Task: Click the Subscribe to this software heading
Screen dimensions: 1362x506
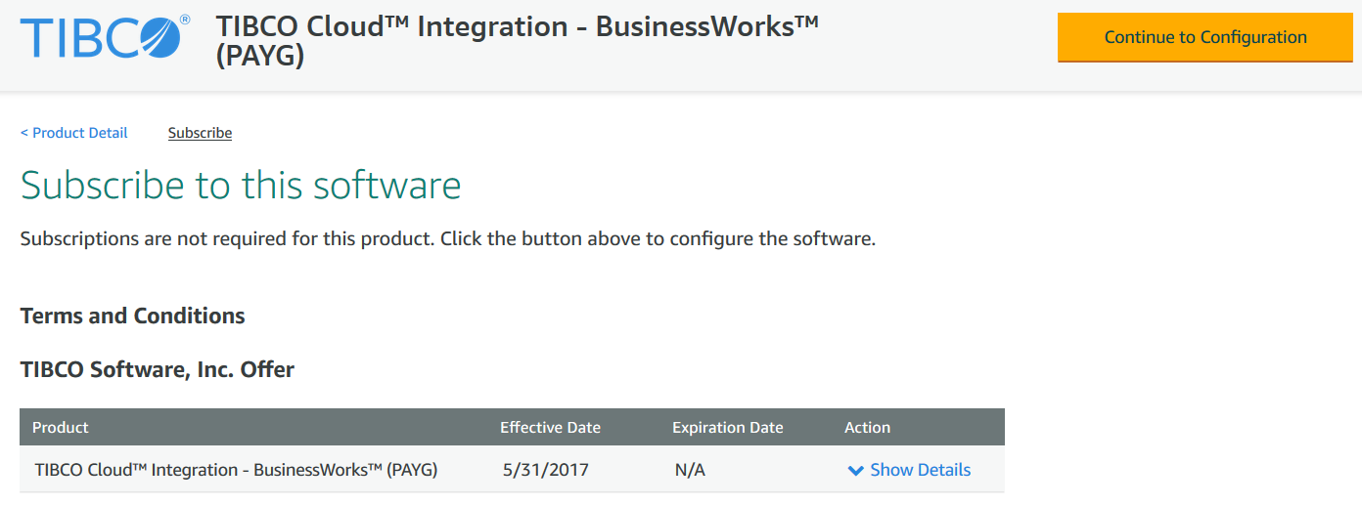Action: pyautogui.click(x=240, y=185)
